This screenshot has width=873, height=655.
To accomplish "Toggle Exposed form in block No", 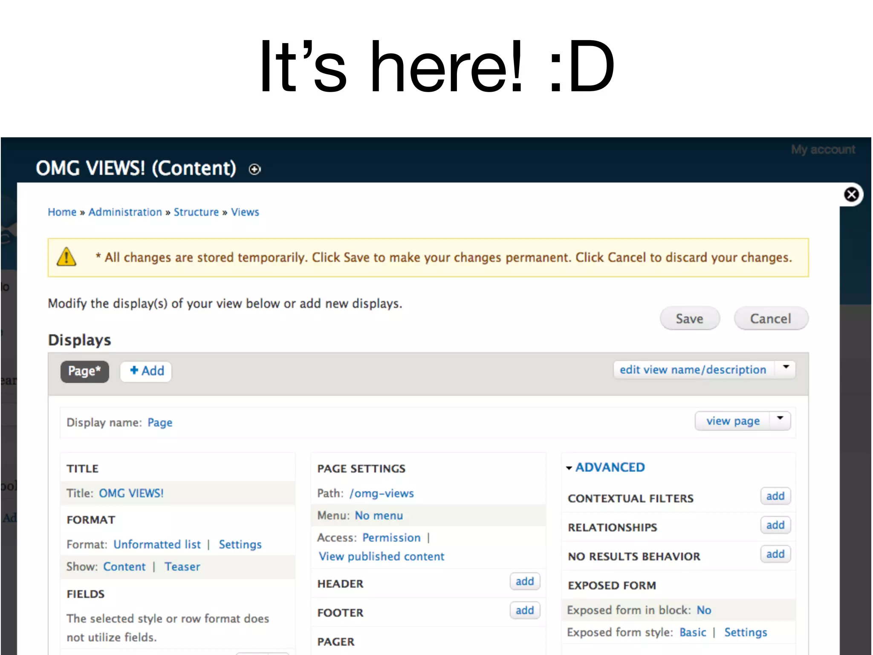I will point(704,610).
